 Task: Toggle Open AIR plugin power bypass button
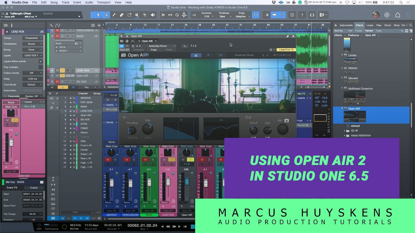pyautogui.click(x=122, y=46)
